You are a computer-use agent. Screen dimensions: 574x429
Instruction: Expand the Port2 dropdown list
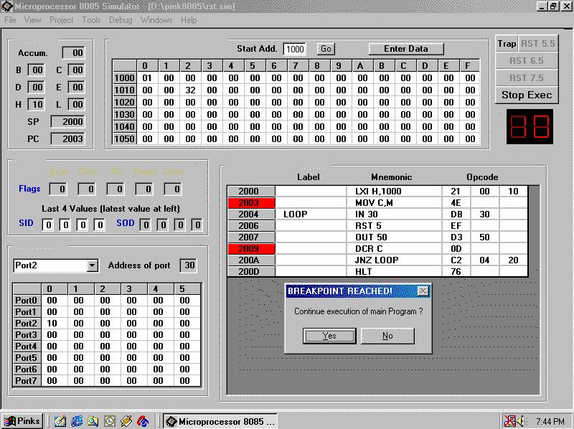pos(92,265)
